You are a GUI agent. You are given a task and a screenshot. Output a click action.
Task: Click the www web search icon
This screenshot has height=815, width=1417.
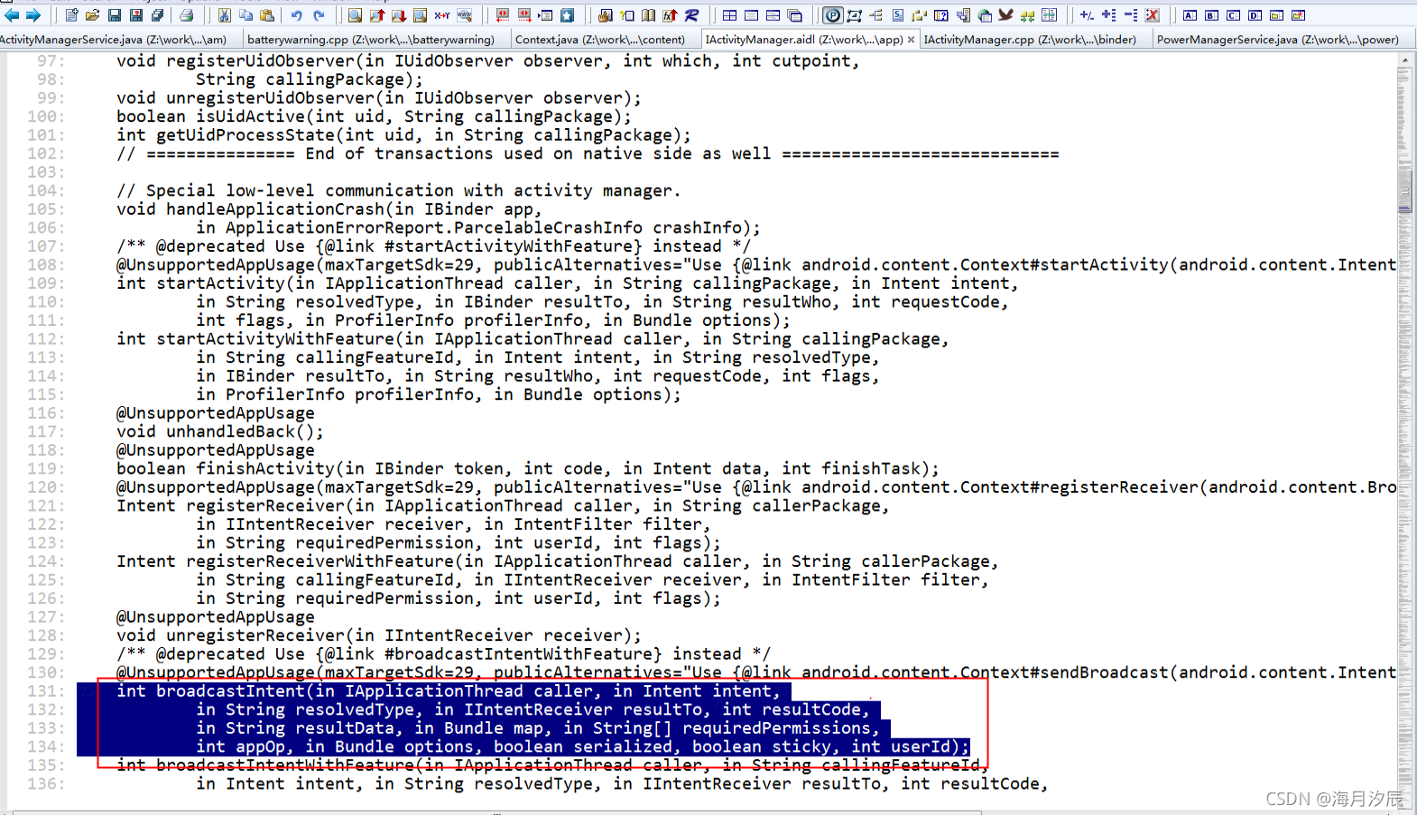[x=464, y=15]
